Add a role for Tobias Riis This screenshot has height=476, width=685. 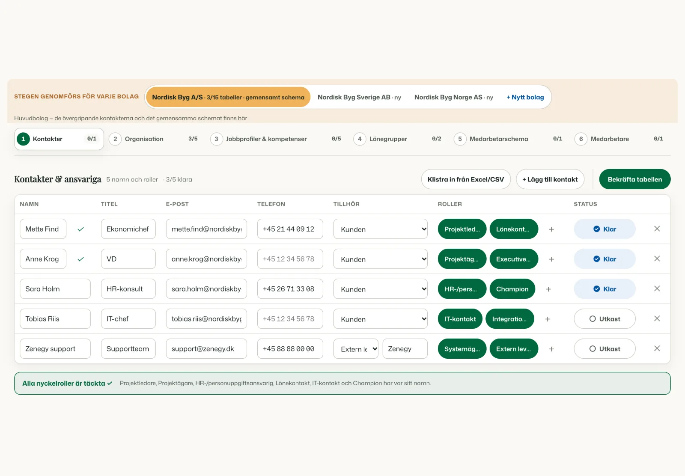(548, 319)
